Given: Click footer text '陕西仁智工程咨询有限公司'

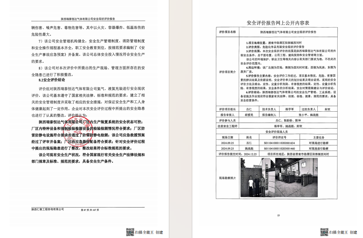Looking at the screenshot, I should [48, 209].
